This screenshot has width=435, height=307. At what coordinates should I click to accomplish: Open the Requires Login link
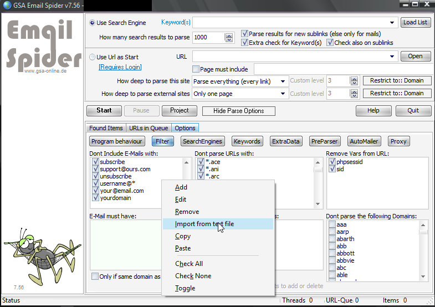(x=120, y=67)
